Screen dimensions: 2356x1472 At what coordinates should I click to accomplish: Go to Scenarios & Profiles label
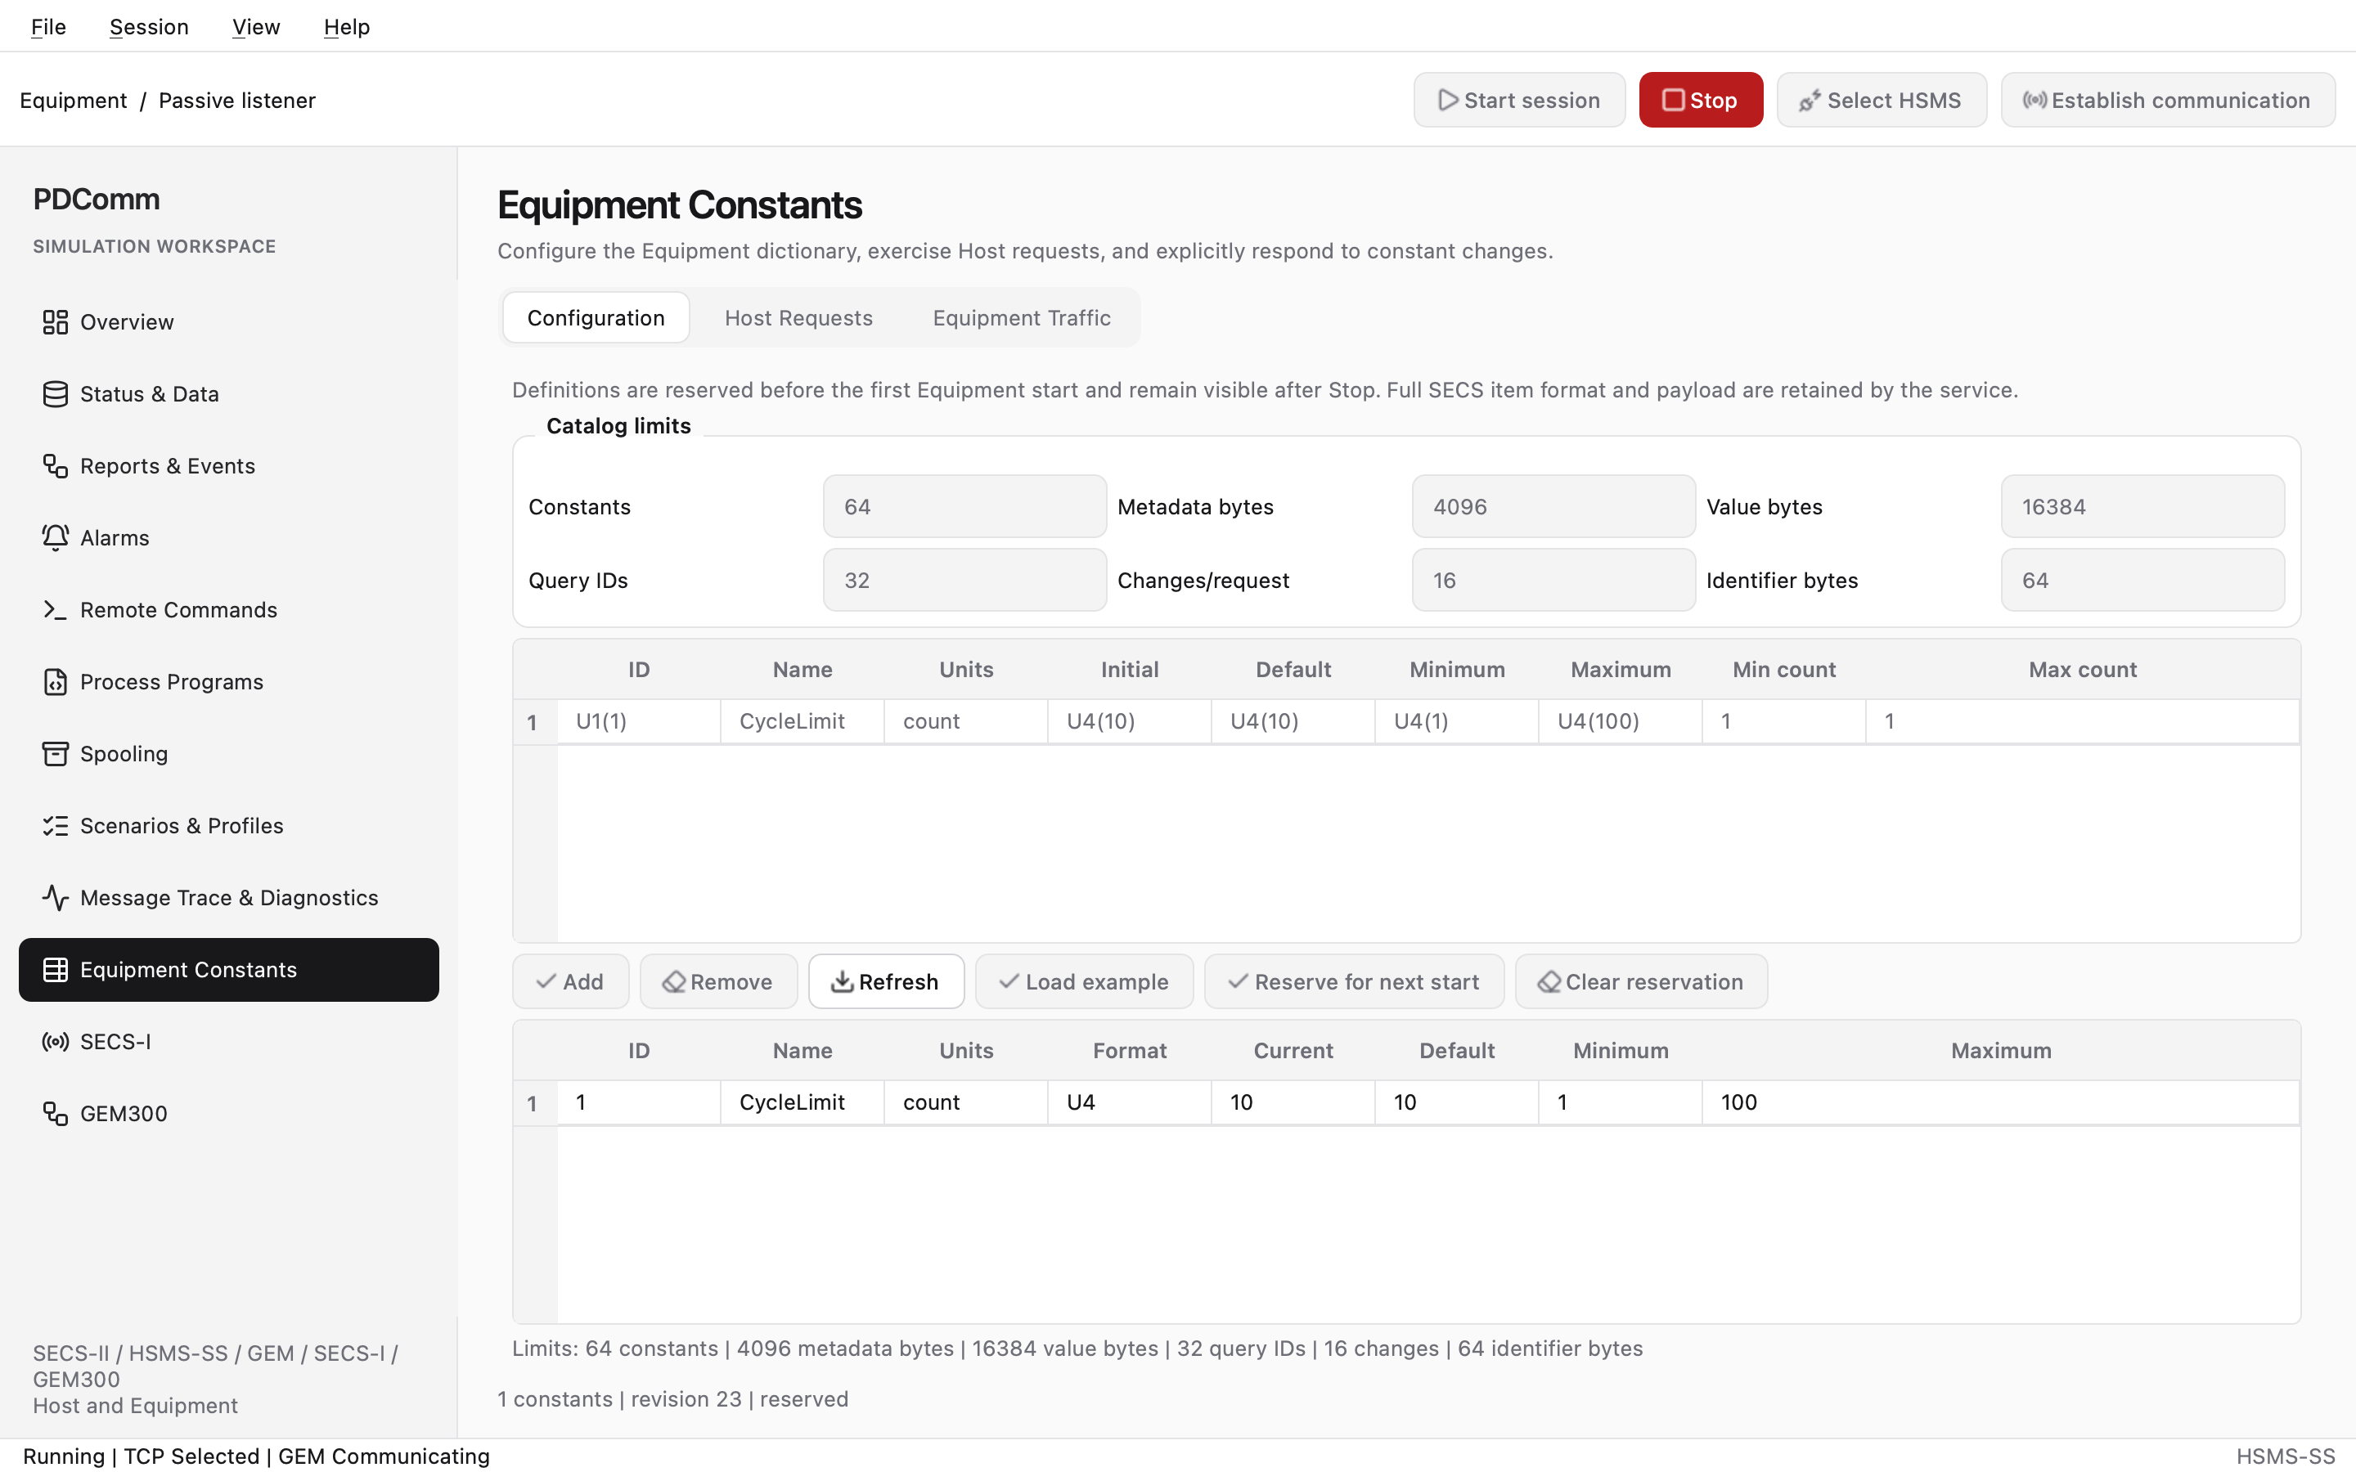[x=181, y=827]
